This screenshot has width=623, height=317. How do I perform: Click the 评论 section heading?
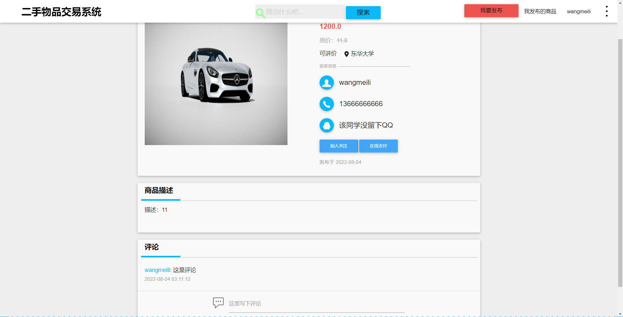151,247
